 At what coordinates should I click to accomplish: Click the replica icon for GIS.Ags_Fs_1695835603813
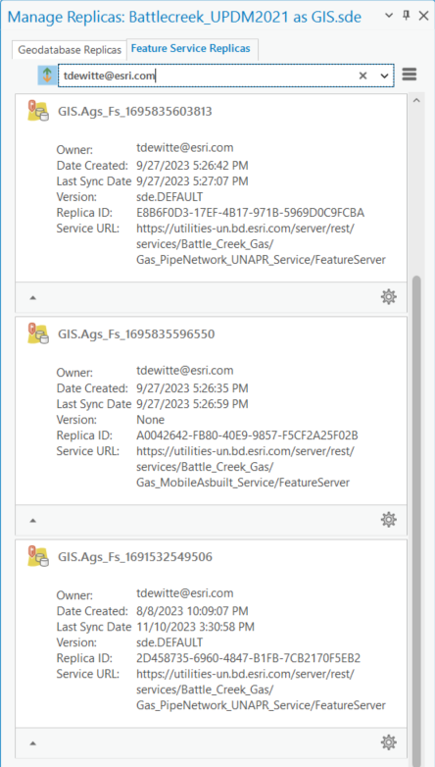click(38, 111)
